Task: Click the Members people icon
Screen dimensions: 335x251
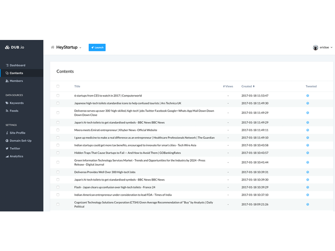Action: tap(7, 81)
